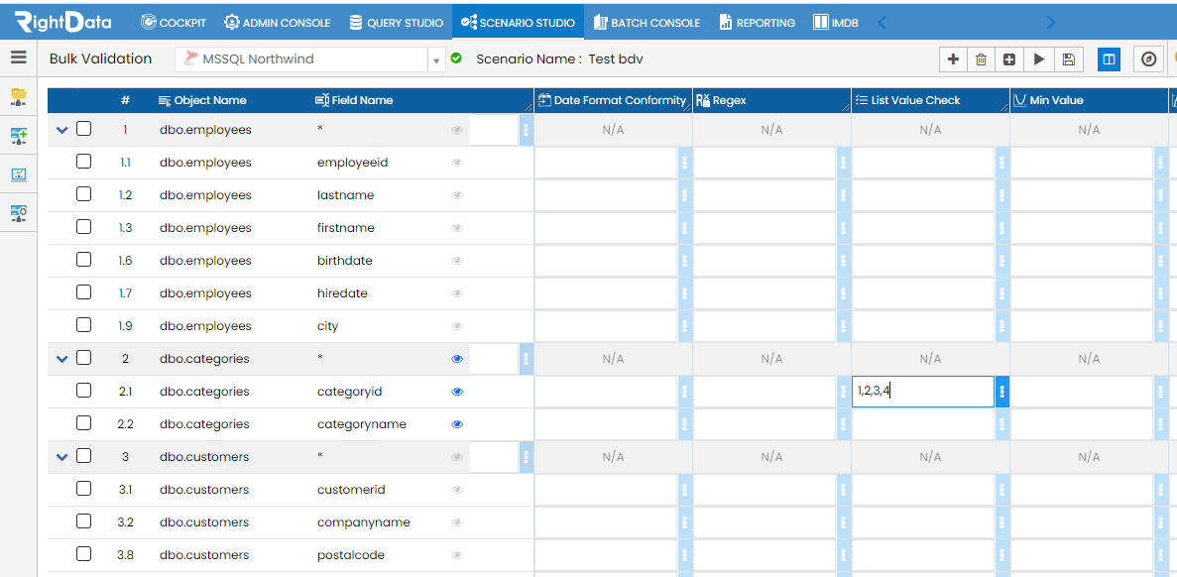This screenshot has width=1177, height=577.
Task: Open the gear settings sidebar icon
Action: (19, 214)
